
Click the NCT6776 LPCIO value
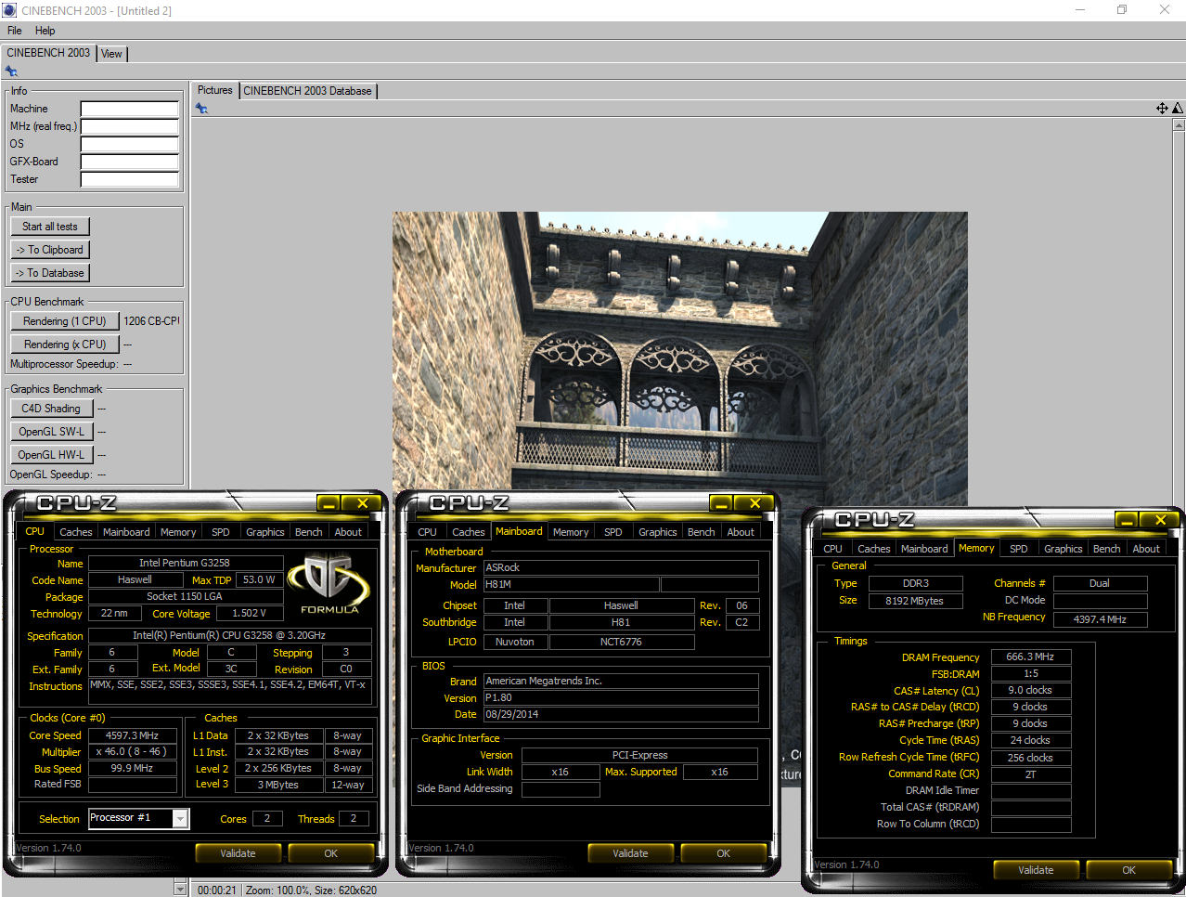coord(622,642)
